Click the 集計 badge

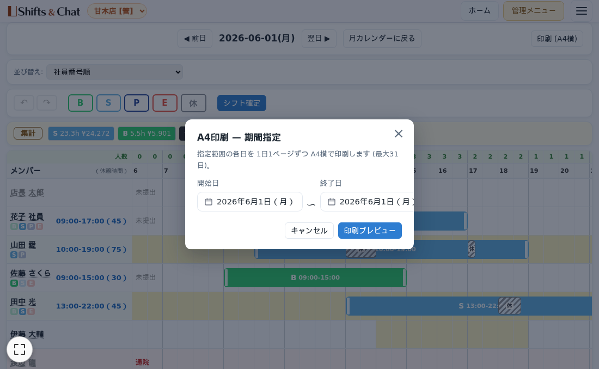28,133
